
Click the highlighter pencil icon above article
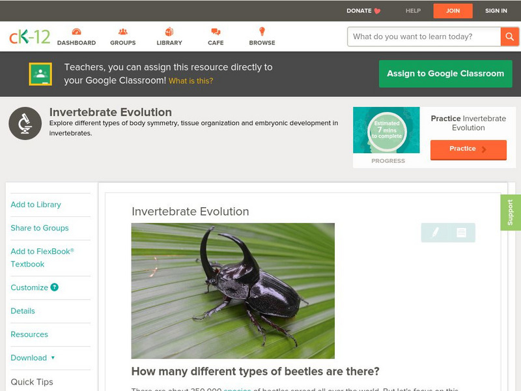(x=435, y=232)
